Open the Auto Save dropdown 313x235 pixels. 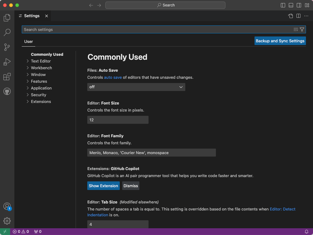136,87
